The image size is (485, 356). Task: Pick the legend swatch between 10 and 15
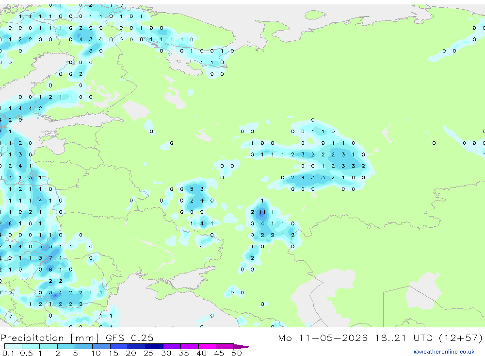[x=101, y=346]
